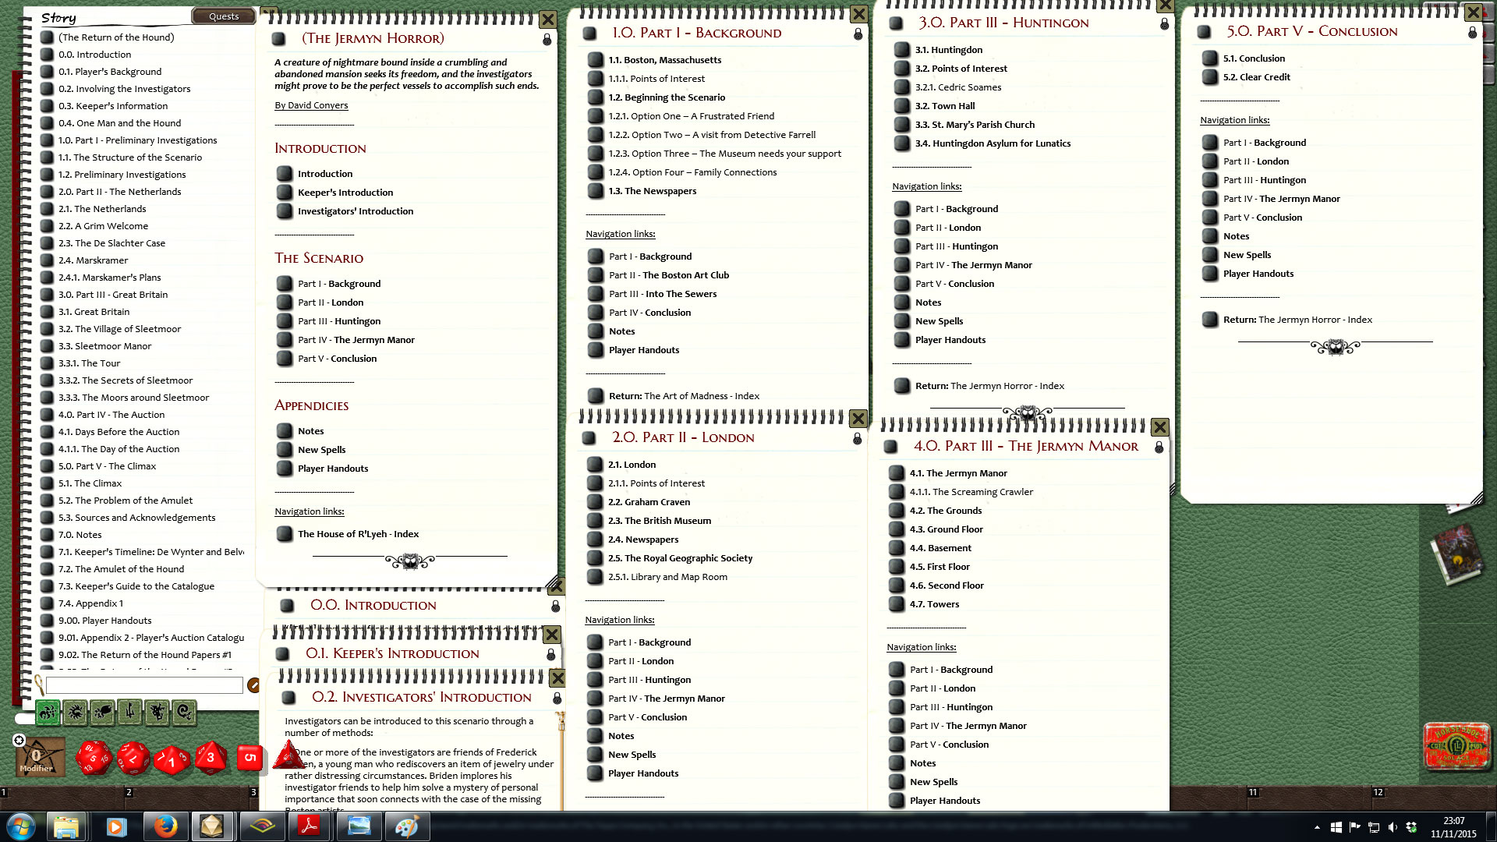
Task: Pick up the red six-sided die
Action: tap(249, 758)
